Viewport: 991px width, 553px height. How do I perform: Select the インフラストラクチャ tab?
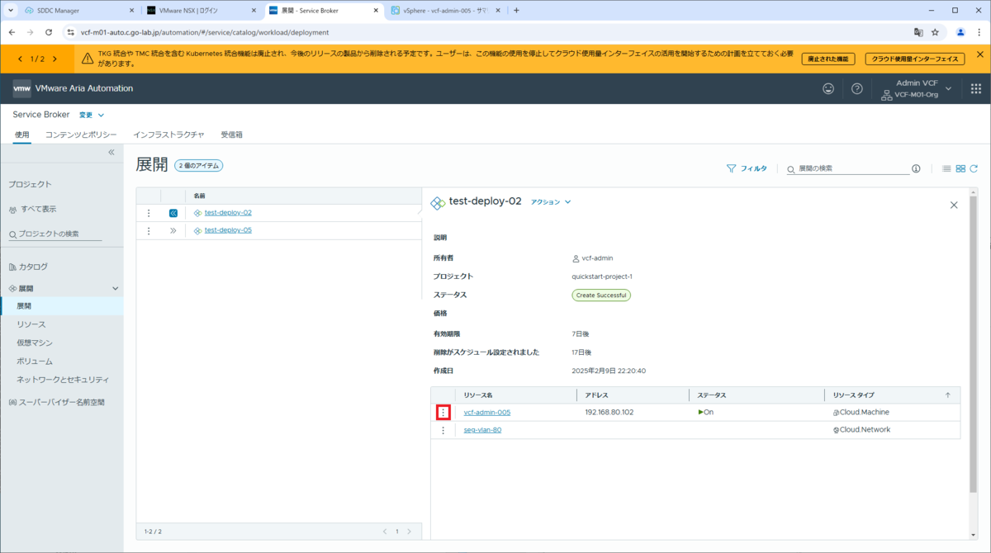(168, 135)
